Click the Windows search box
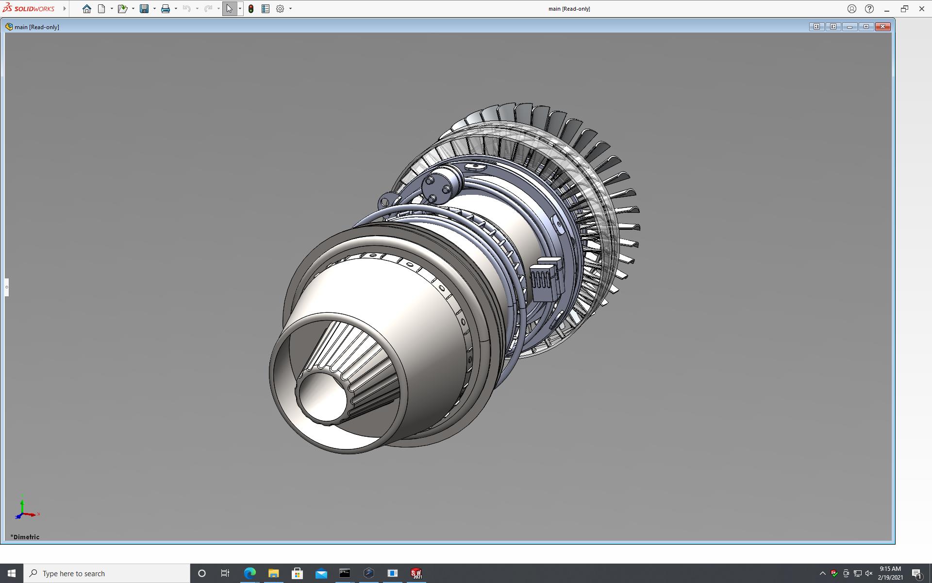 point(107,573)
